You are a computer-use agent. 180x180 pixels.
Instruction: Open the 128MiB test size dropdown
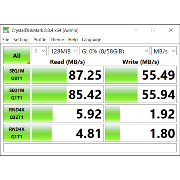(63, 51)
